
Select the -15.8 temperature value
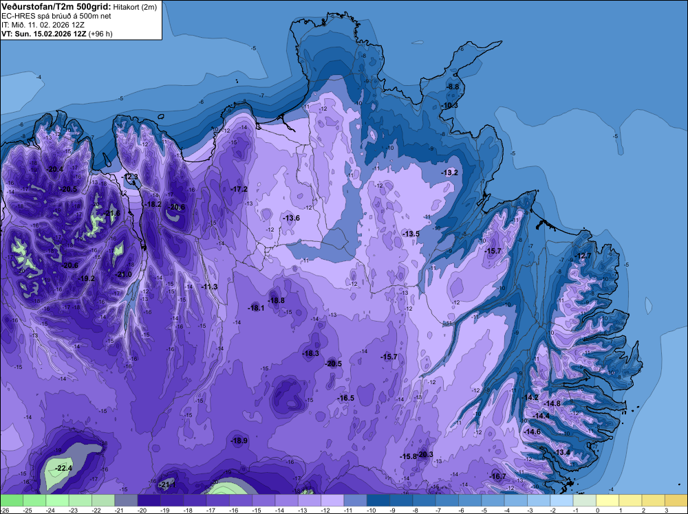coord(408,456)
